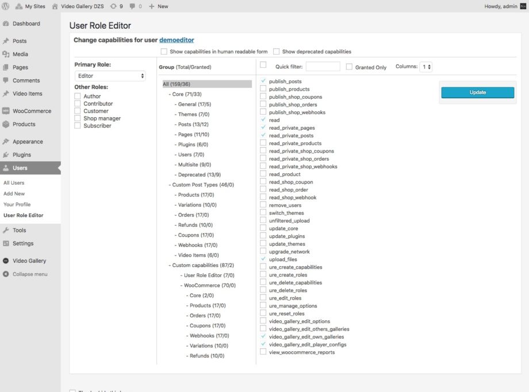Open the Add New user submenu item
This screenshot has height=392, width=529.
[14, 193]
